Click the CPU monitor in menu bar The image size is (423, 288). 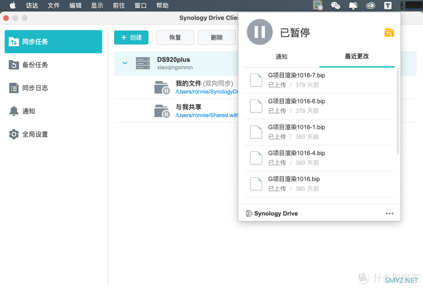tap(411, 5)
